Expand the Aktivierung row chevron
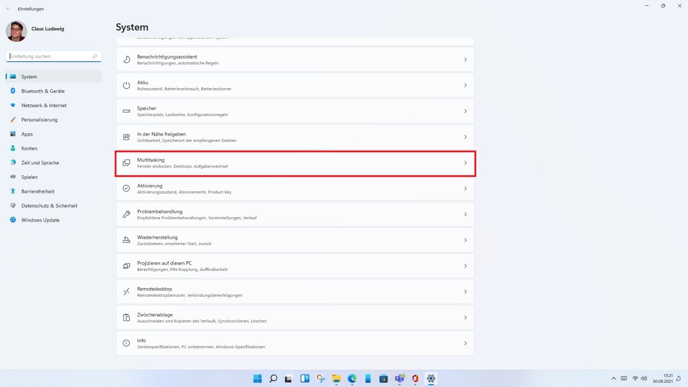Image resolution: width=688 pixels, height=387 pixels. click(x=465, y=189)
